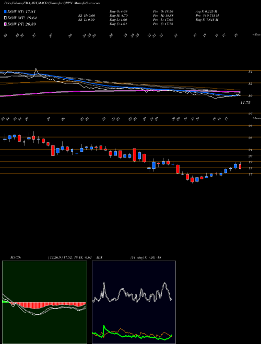This screenshot has height=344, width=261.
Task: Click the 'Pre H: 18.88' value
Action: [x=164, y=16]
